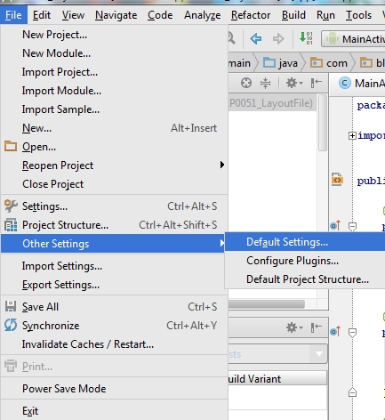Choose Import Settings... entry
385x420 pixels.
click(x=114, y=266)
